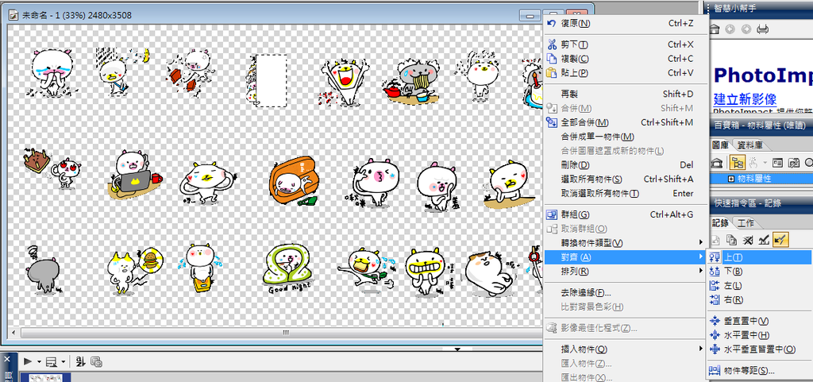Align objects to right with 右
The image size is (813, 382).
pyautogui.click(x=760, y=299)
